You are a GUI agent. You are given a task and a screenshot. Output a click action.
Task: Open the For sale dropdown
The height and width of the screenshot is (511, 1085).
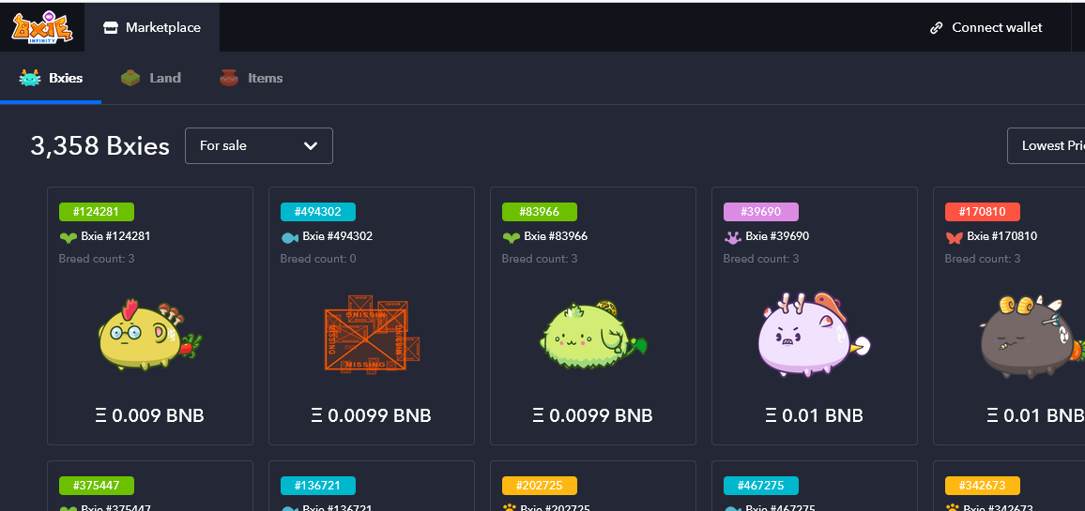259,146
